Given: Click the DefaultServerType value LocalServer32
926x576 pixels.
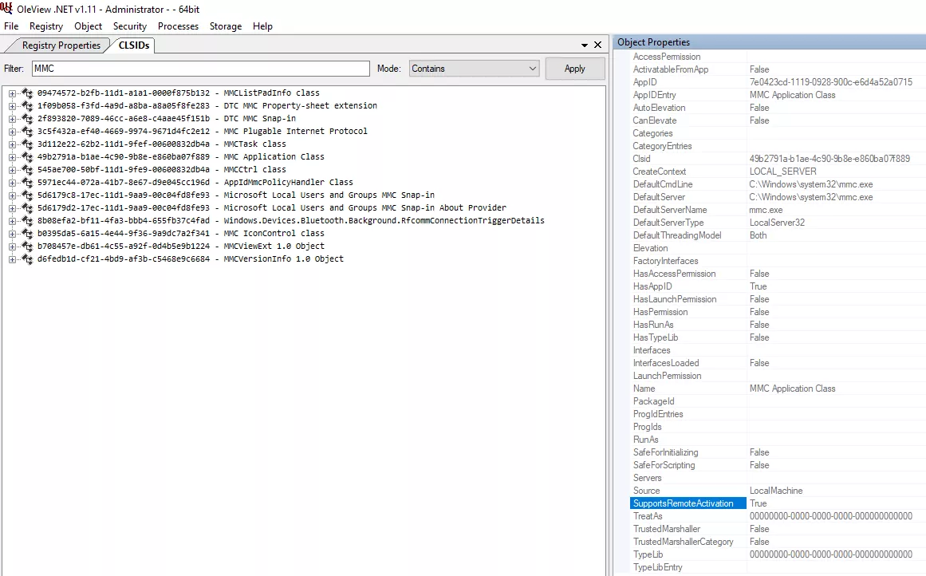Looking at the screenshot, I should point(777,223).
